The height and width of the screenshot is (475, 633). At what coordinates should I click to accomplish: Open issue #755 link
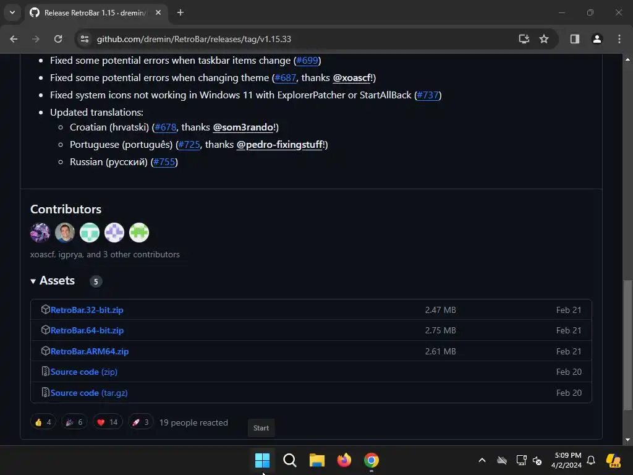164,162
